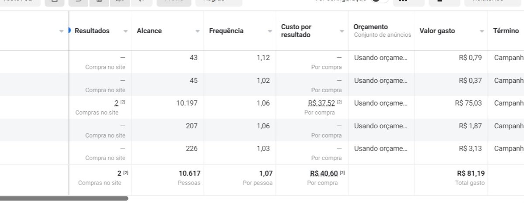This screenshot has height=216, width=524.
Task: Click the blue indicator dot beside Resultados
Action: point(69,31)
